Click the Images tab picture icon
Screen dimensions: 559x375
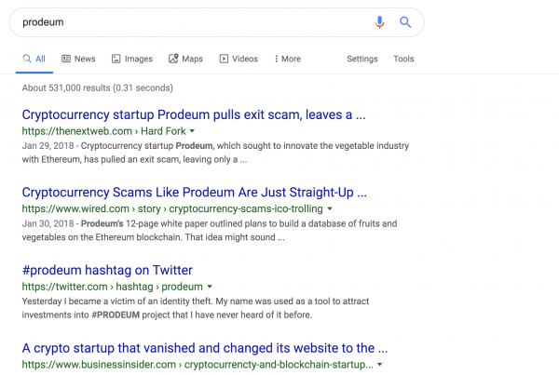tap(116, 59)
